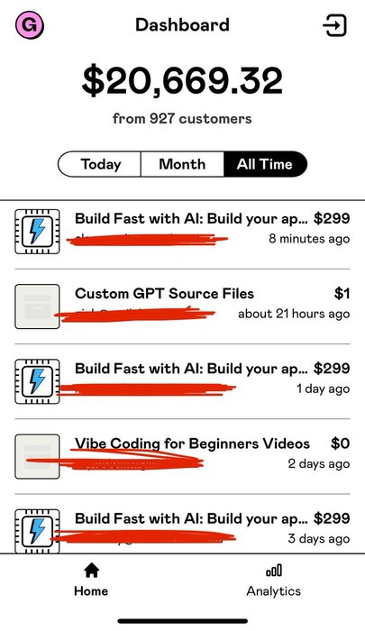Screen dimensions: 365x631
Task: Tap the $299 price on the 1 day ago sale
Action: [x=332, y=368]
